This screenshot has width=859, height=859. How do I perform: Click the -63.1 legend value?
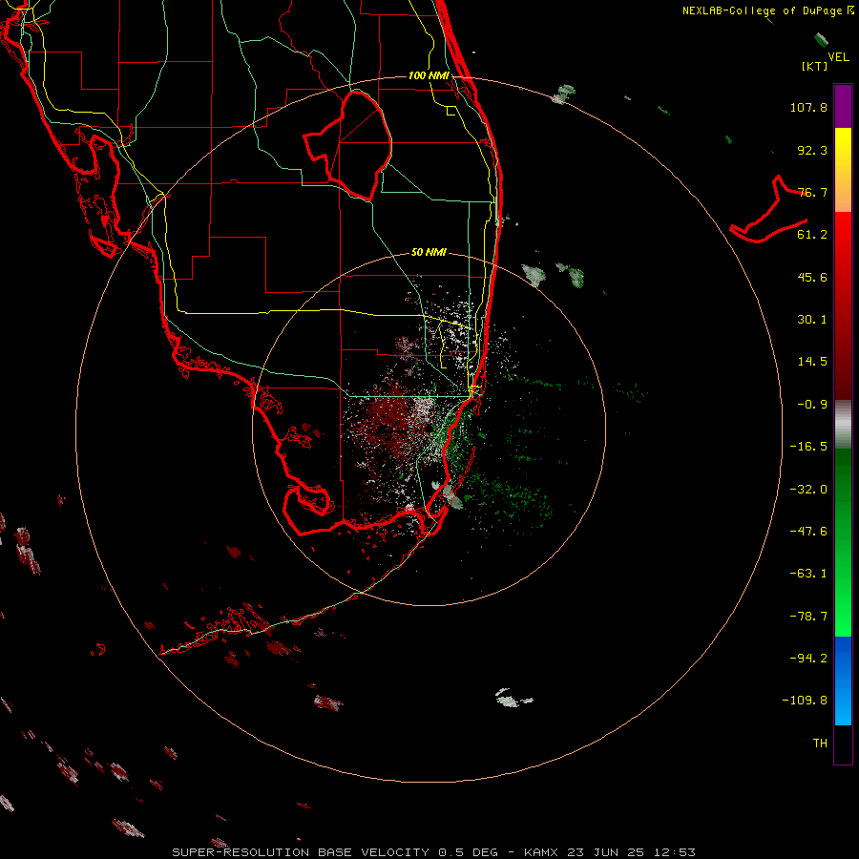808,574
